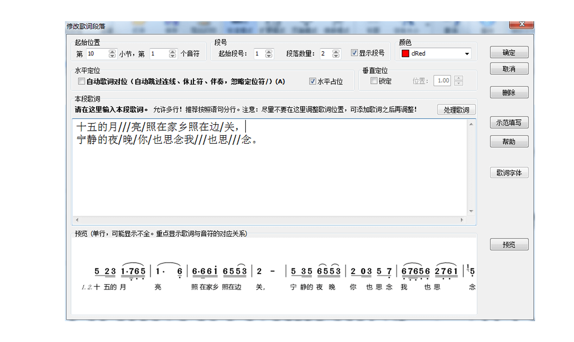
Task: Click 处理歌词 button
Action: click(x=456, y=110)
